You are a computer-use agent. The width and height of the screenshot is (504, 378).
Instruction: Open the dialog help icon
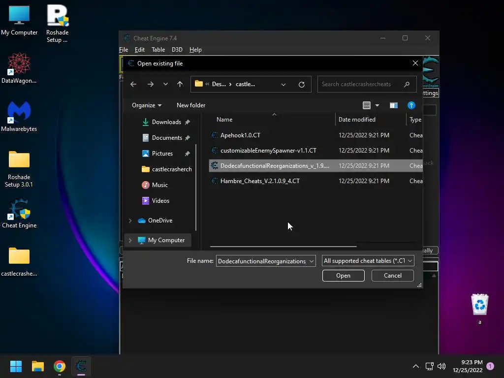tap(411, 105)
